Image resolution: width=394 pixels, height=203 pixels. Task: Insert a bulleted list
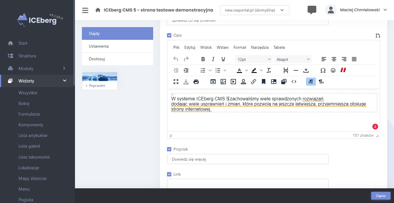(218, 70)
